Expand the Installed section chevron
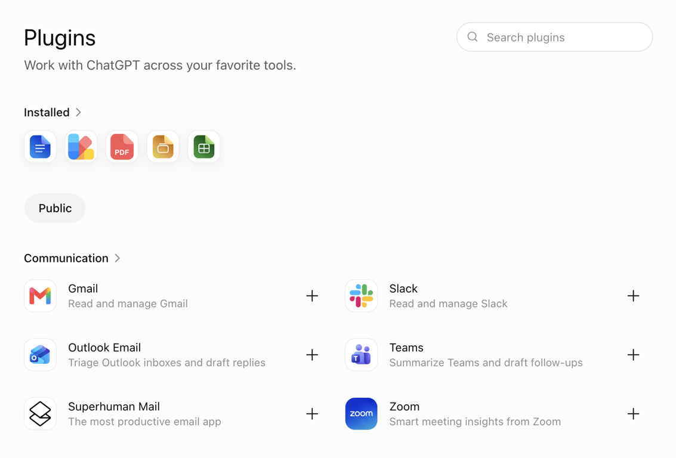676x458 pixels. 79,113
